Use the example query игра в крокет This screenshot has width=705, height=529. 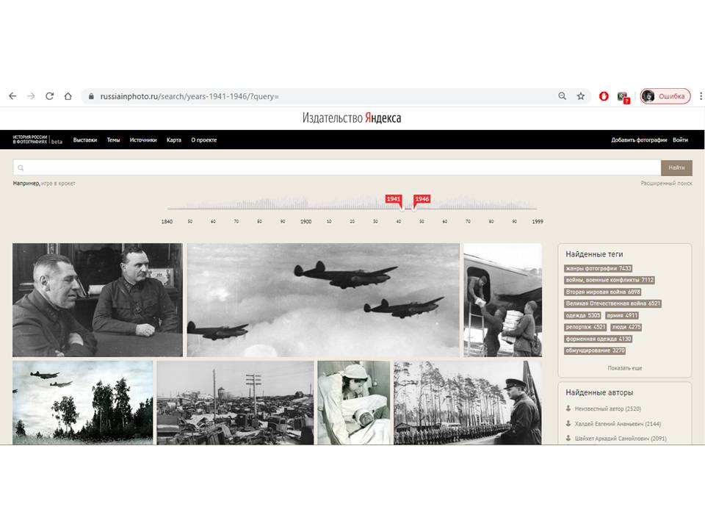[58, 184]
